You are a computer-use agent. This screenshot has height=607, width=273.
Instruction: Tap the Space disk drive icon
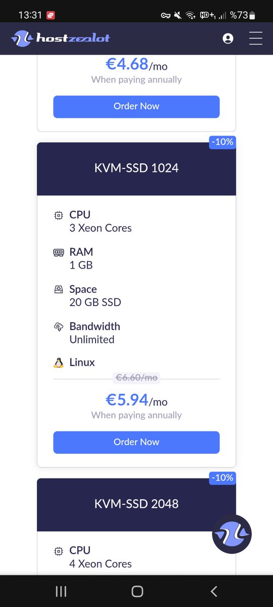coord(59,289)
